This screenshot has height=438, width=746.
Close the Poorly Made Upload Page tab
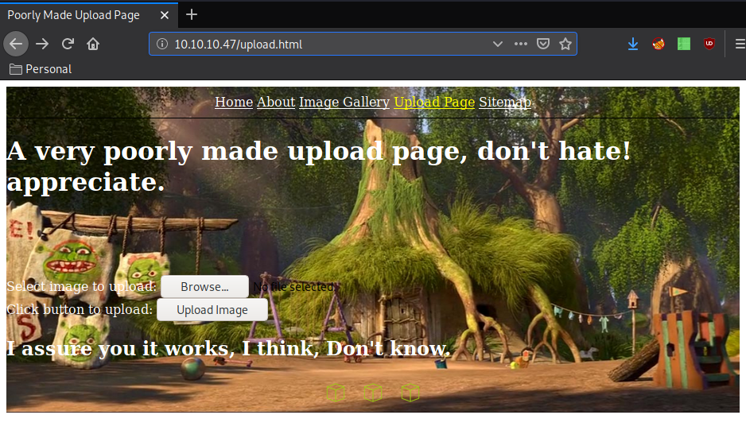tap(164, 15)
